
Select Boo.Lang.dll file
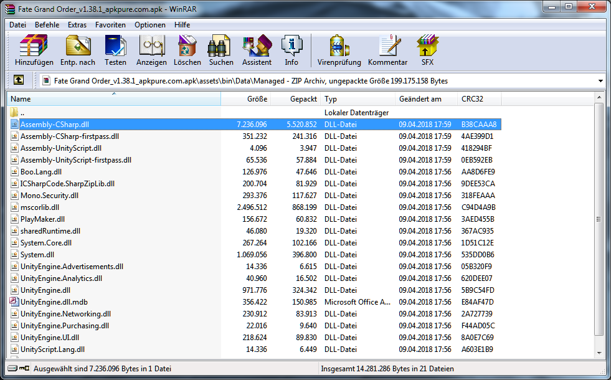tap(41, 172)
